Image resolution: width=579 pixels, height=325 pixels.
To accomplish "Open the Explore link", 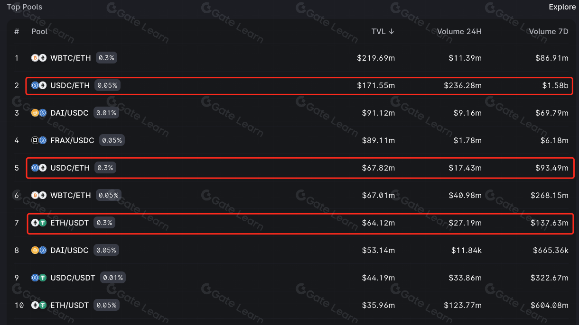I will click(562, 7).
